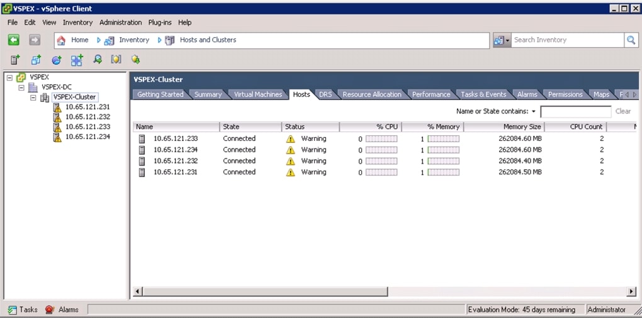The height and width of the screenshot is (319, 642).
Task: Click the VSPEX-Cluster cluster icon in tree
Action: pos(45,98)
